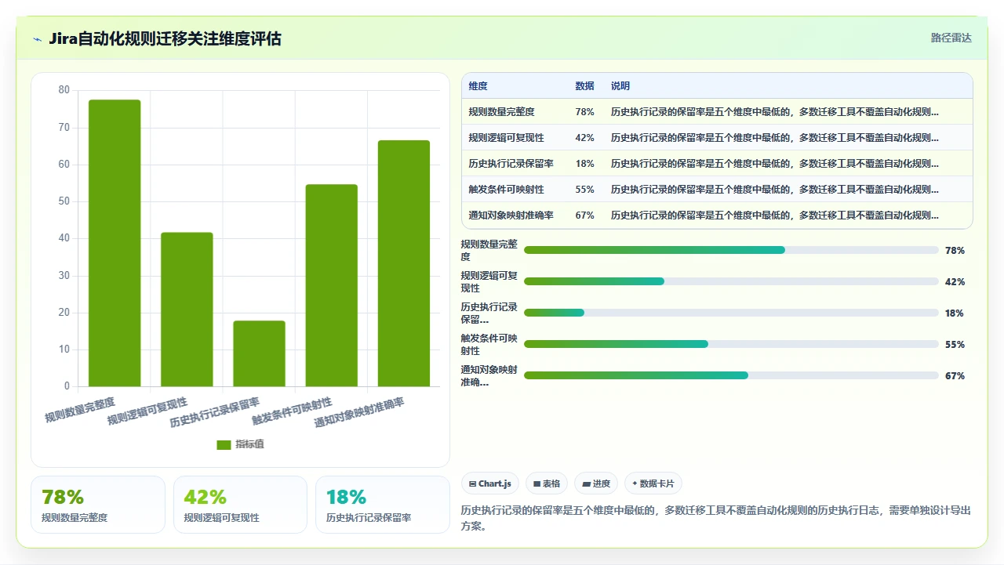Click the 42% value in the table
The height and width of the screenshot is (565, 1004).
[584, 138]
